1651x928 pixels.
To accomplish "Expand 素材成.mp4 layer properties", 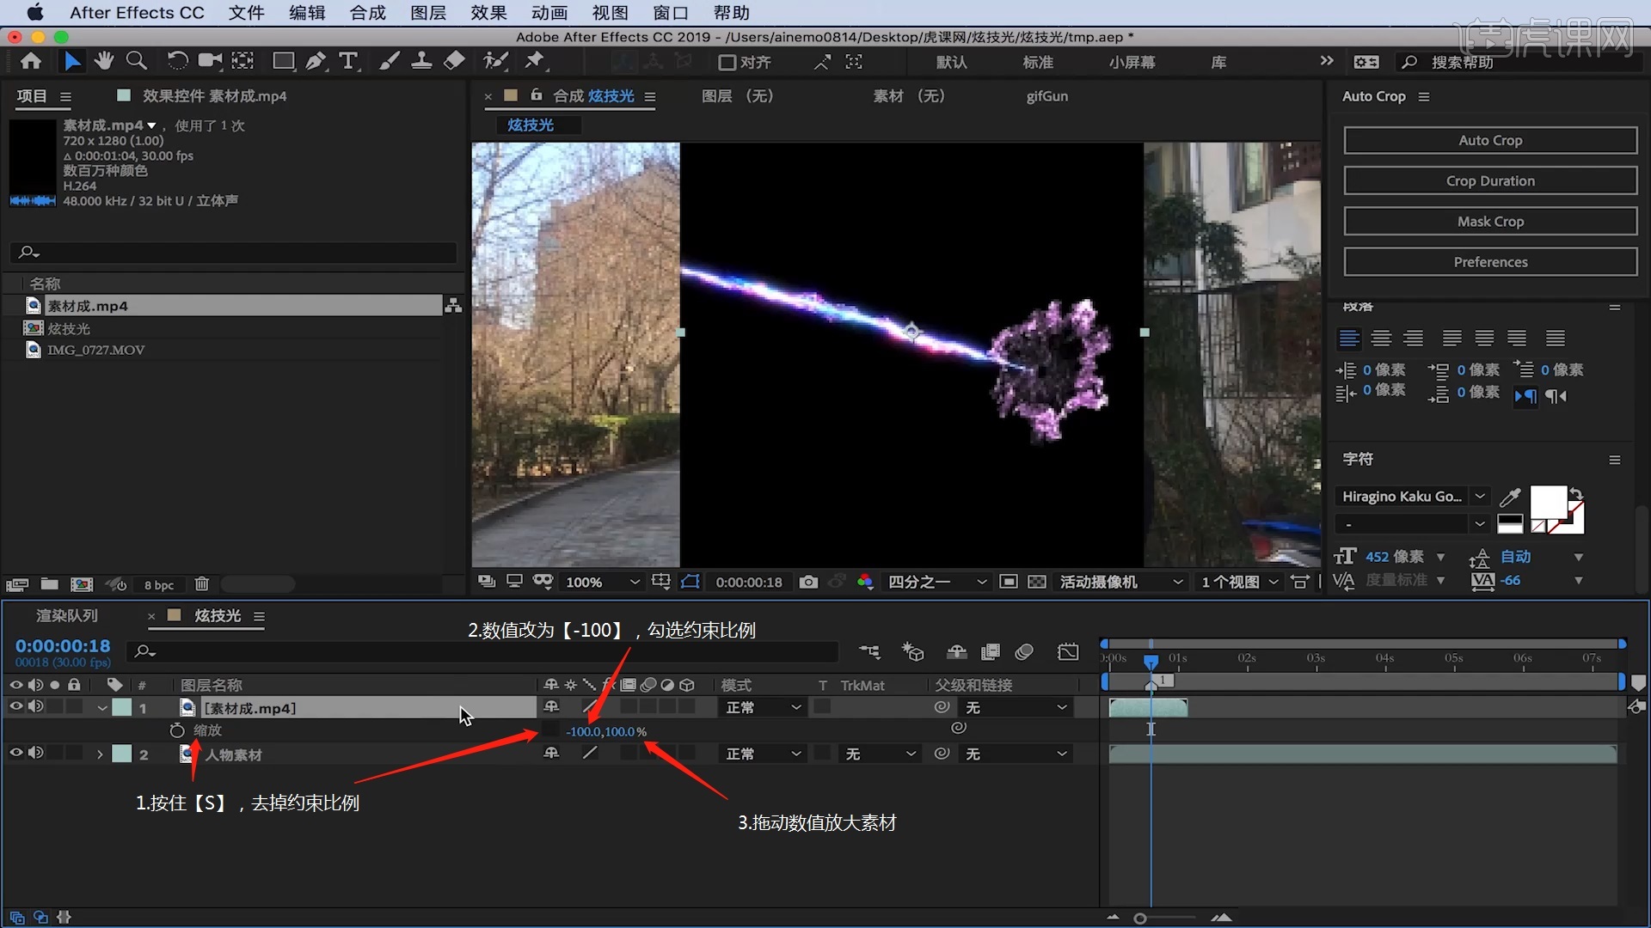I will (x=101, y=707).
